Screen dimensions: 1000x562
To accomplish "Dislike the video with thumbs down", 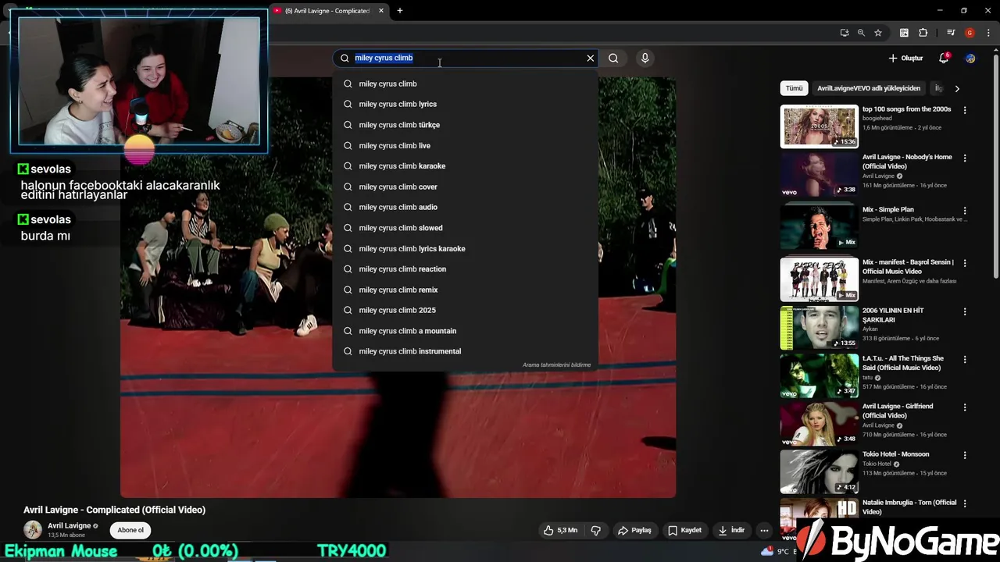I will pyautogui.click(x=596, y=530).
